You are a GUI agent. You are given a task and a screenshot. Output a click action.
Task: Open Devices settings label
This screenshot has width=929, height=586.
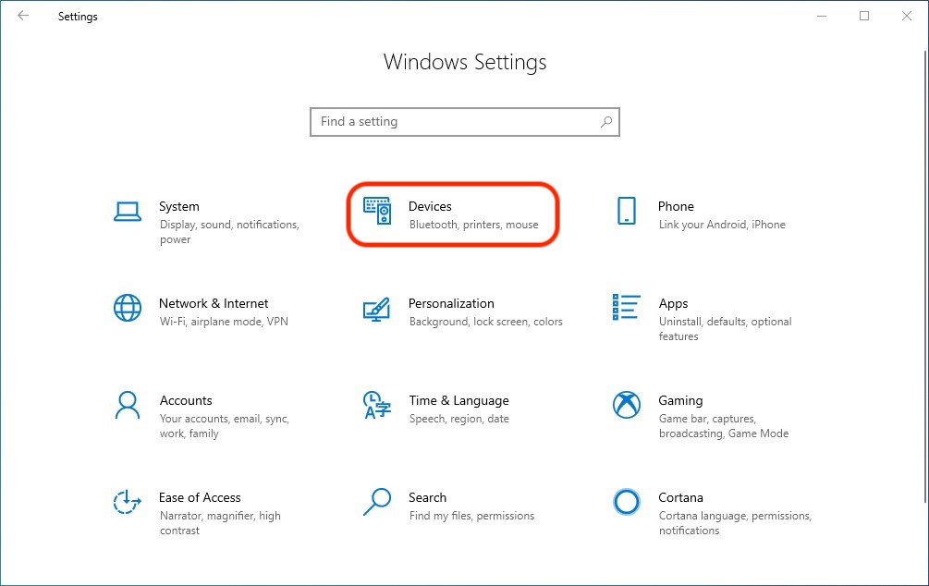tap(430, 206)
